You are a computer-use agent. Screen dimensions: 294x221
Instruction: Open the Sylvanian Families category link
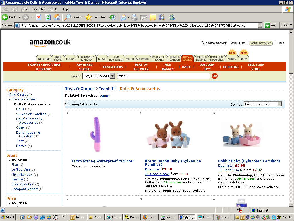point(31,114)
